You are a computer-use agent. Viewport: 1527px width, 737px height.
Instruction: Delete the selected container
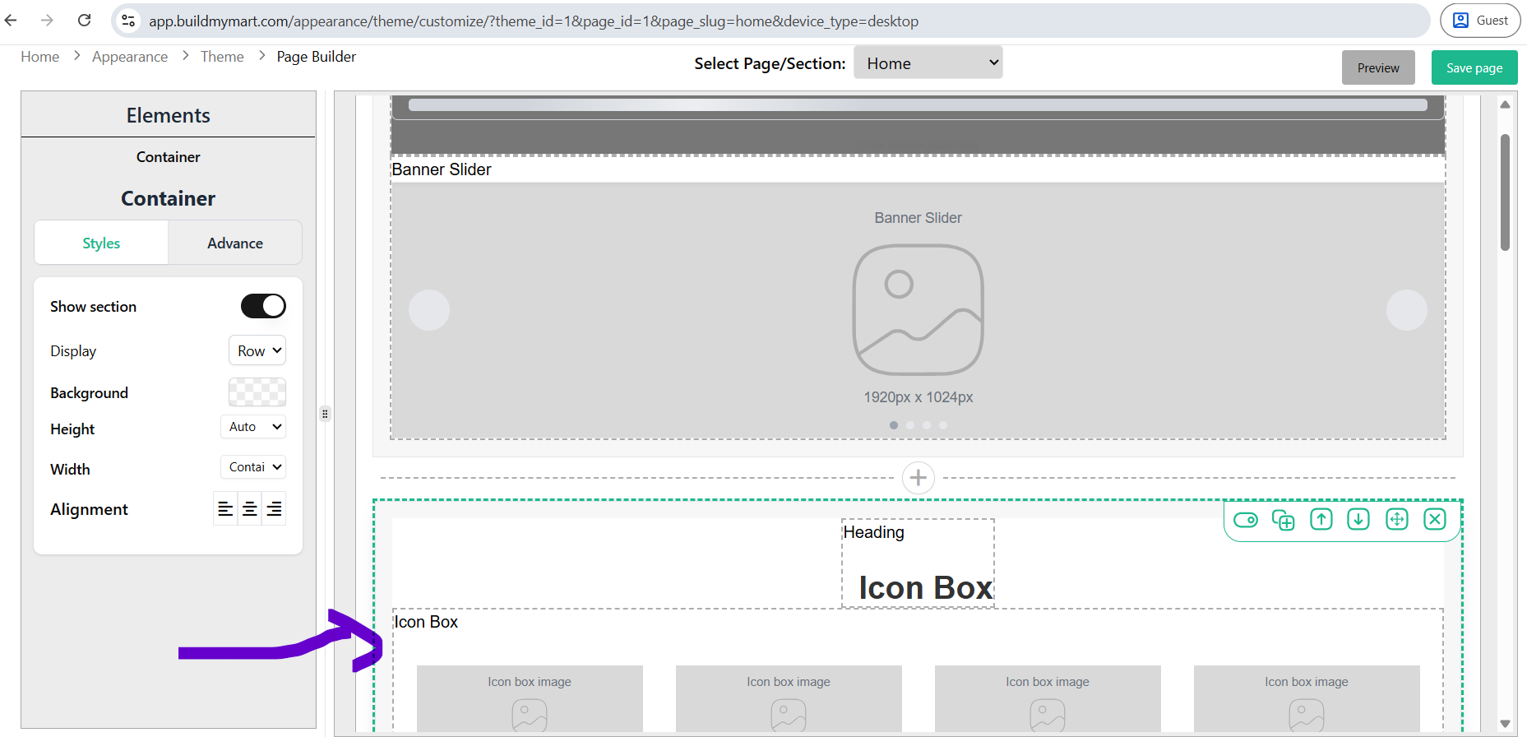click(1435, 519)
